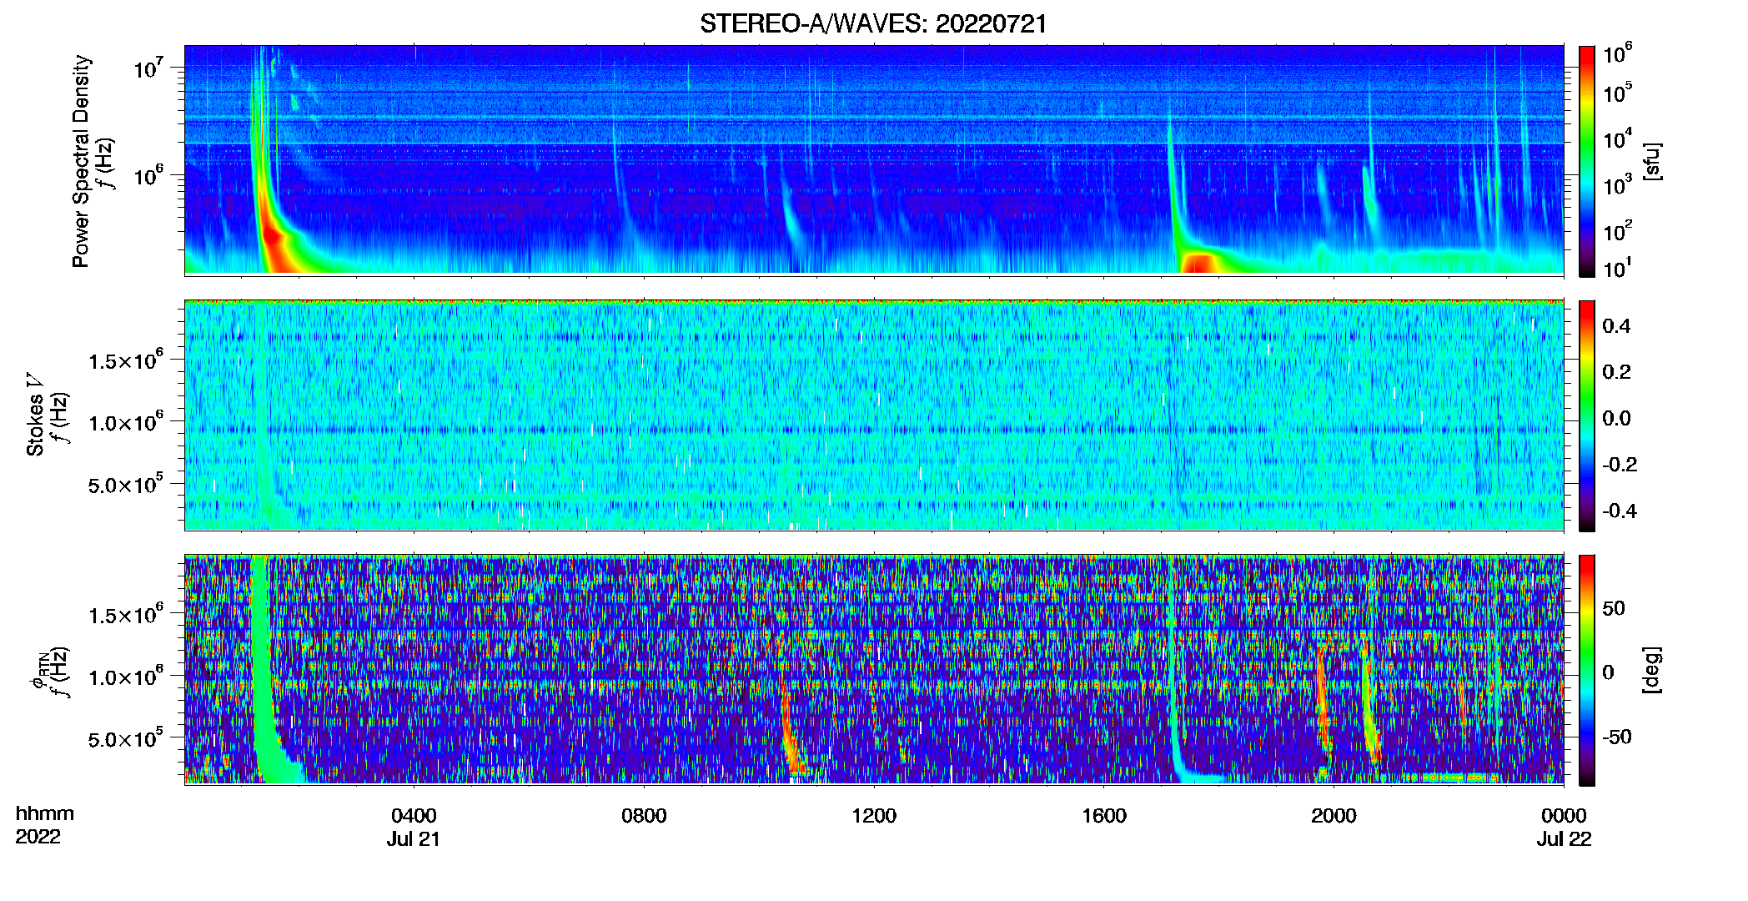Click the 10^4 value on sfu color bar
This screenshot has width=1748, height=901.
pos(1618,138)
